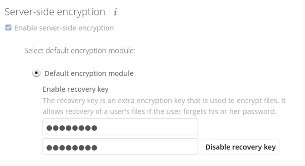Select the Default encryption module radio button
The image size is (305, 166).
pos(36,73)
